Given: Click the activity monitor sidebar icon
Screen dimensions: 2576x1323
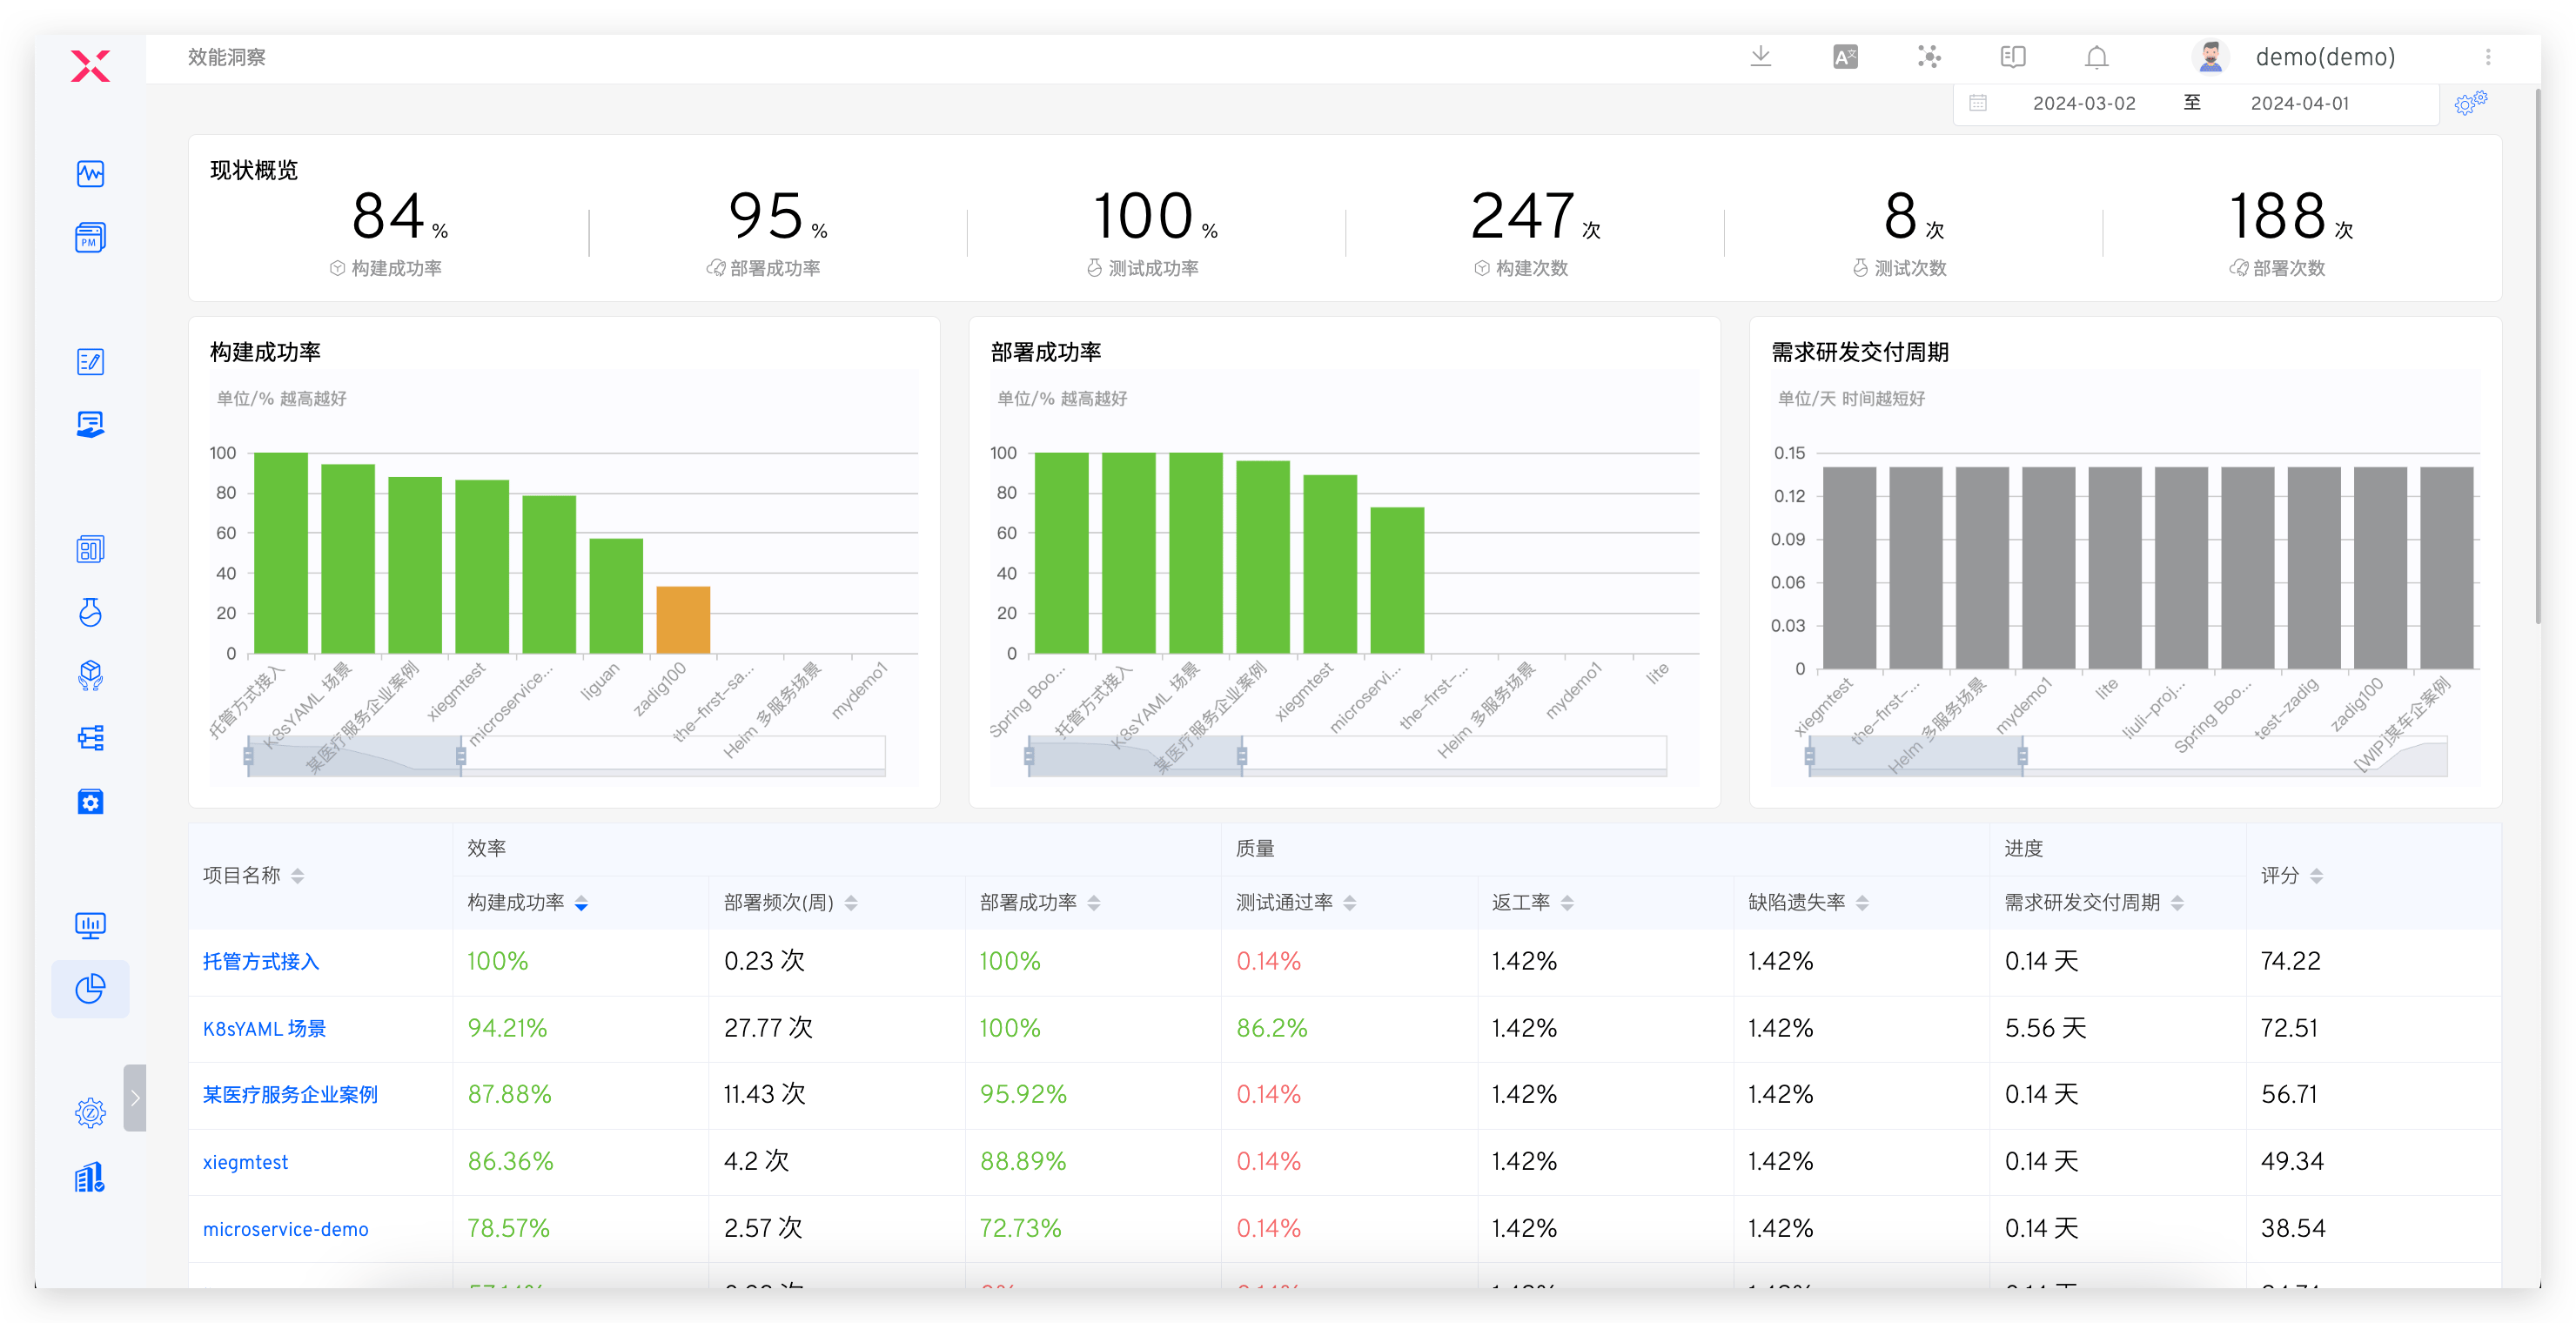Looking at the screenshot, I should (90, 174).
